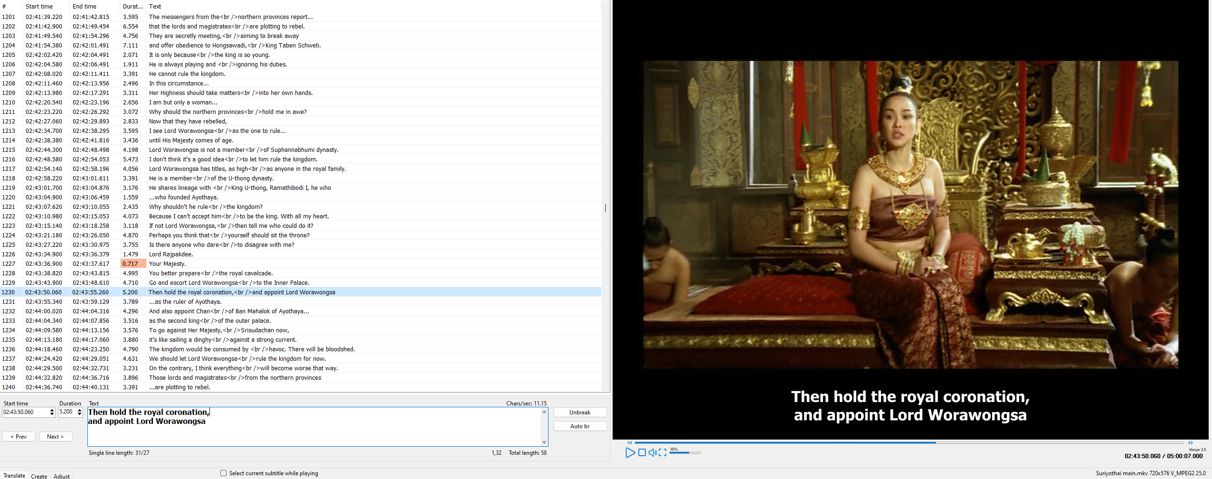Select row '...are plotting to rebel.' line 1240
Viewport: 1212px width, 479px height.
click(301, 387)
